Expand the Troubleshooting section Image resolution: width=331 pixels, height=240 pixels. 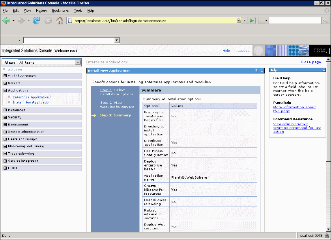[5, 154]
